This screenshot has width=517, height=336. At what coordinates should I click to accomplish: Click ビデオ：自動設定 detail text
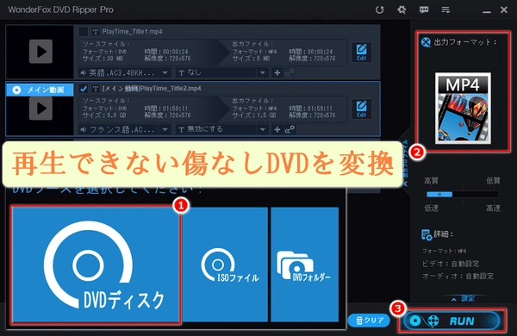(451, 264)
